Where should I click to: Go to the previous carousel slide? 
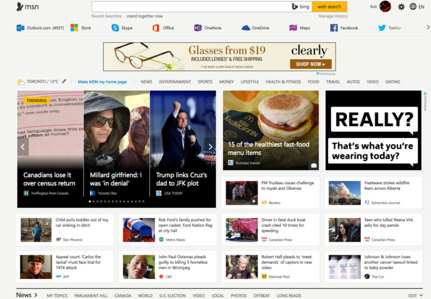click(x=23, y=147)
